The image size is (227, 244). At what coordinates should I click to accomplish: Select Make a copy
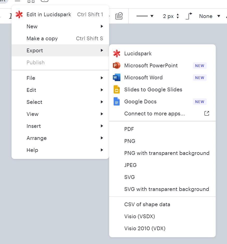[60, 39]
